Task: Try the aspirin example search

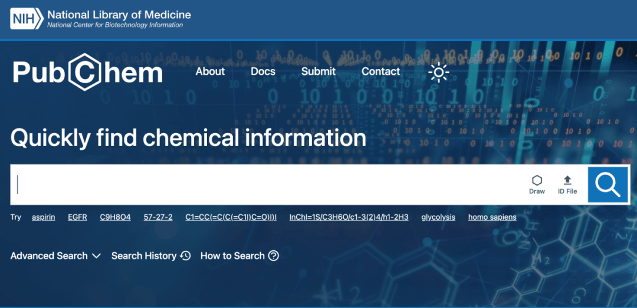Action: [44, 217]
